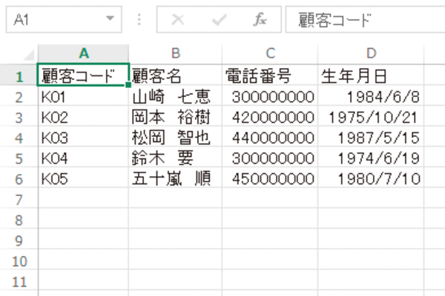The height and width of the screenshot is (296, 445).
Task: Click birthdate cell 1984/6/8
Action: [371, 95]
